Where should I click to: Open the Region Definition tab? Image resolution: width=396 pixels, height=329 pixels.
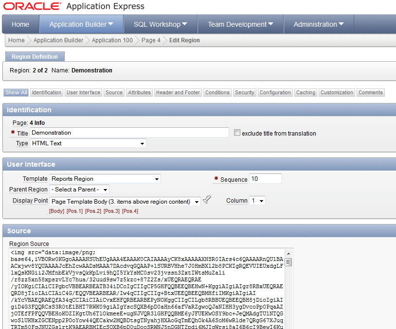coord(35,57)
